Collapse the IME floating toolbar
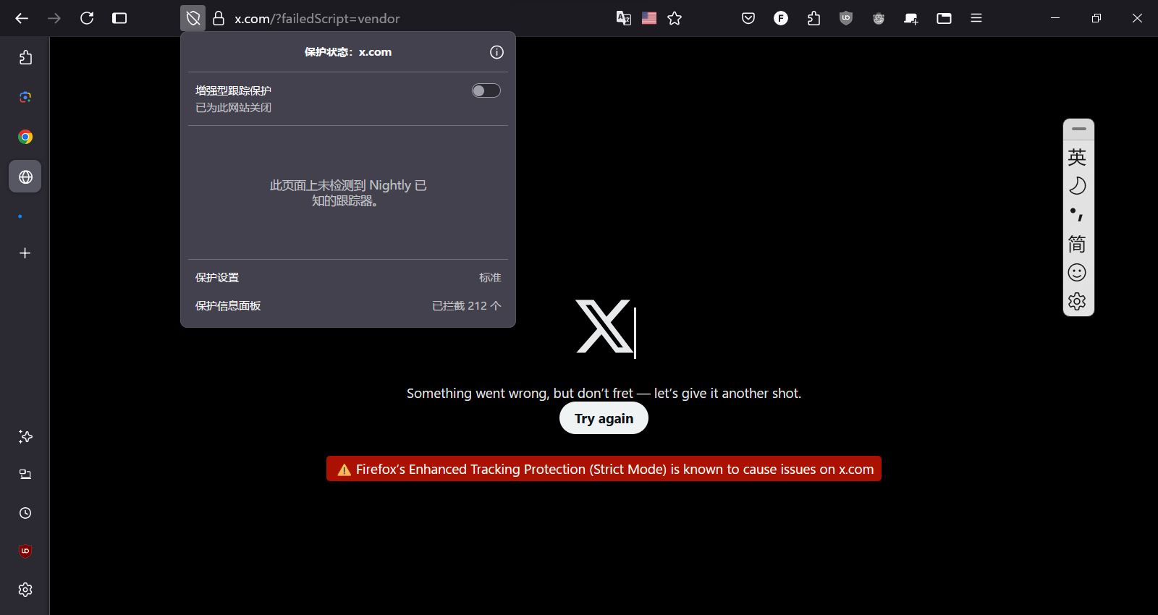This screenshot has height=615, width=1158. tap(1078, 129)
